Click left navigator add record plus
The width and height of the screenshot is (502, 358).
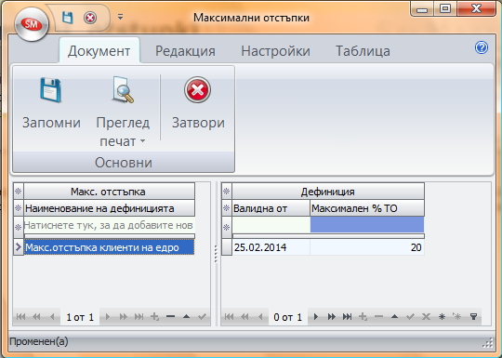(x=155, y=317)
